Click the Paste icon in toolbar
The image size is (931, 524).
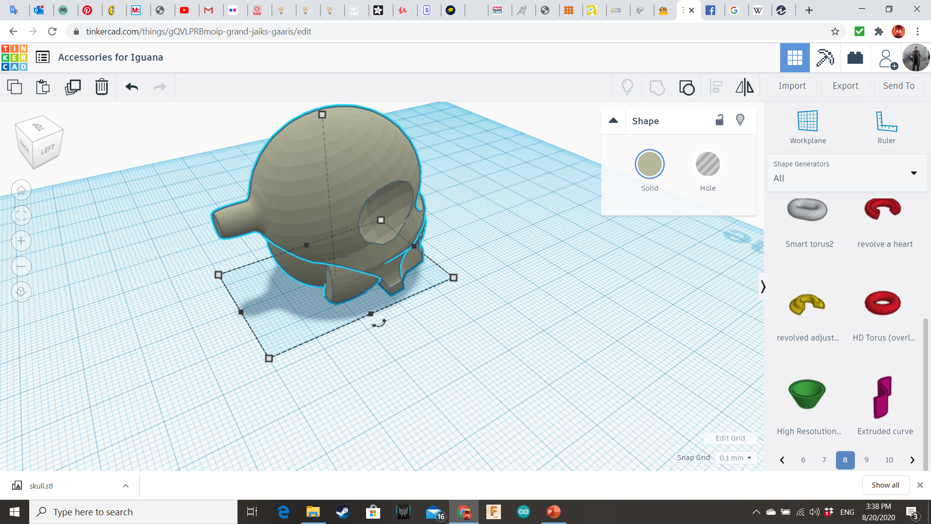pos(43,87)
